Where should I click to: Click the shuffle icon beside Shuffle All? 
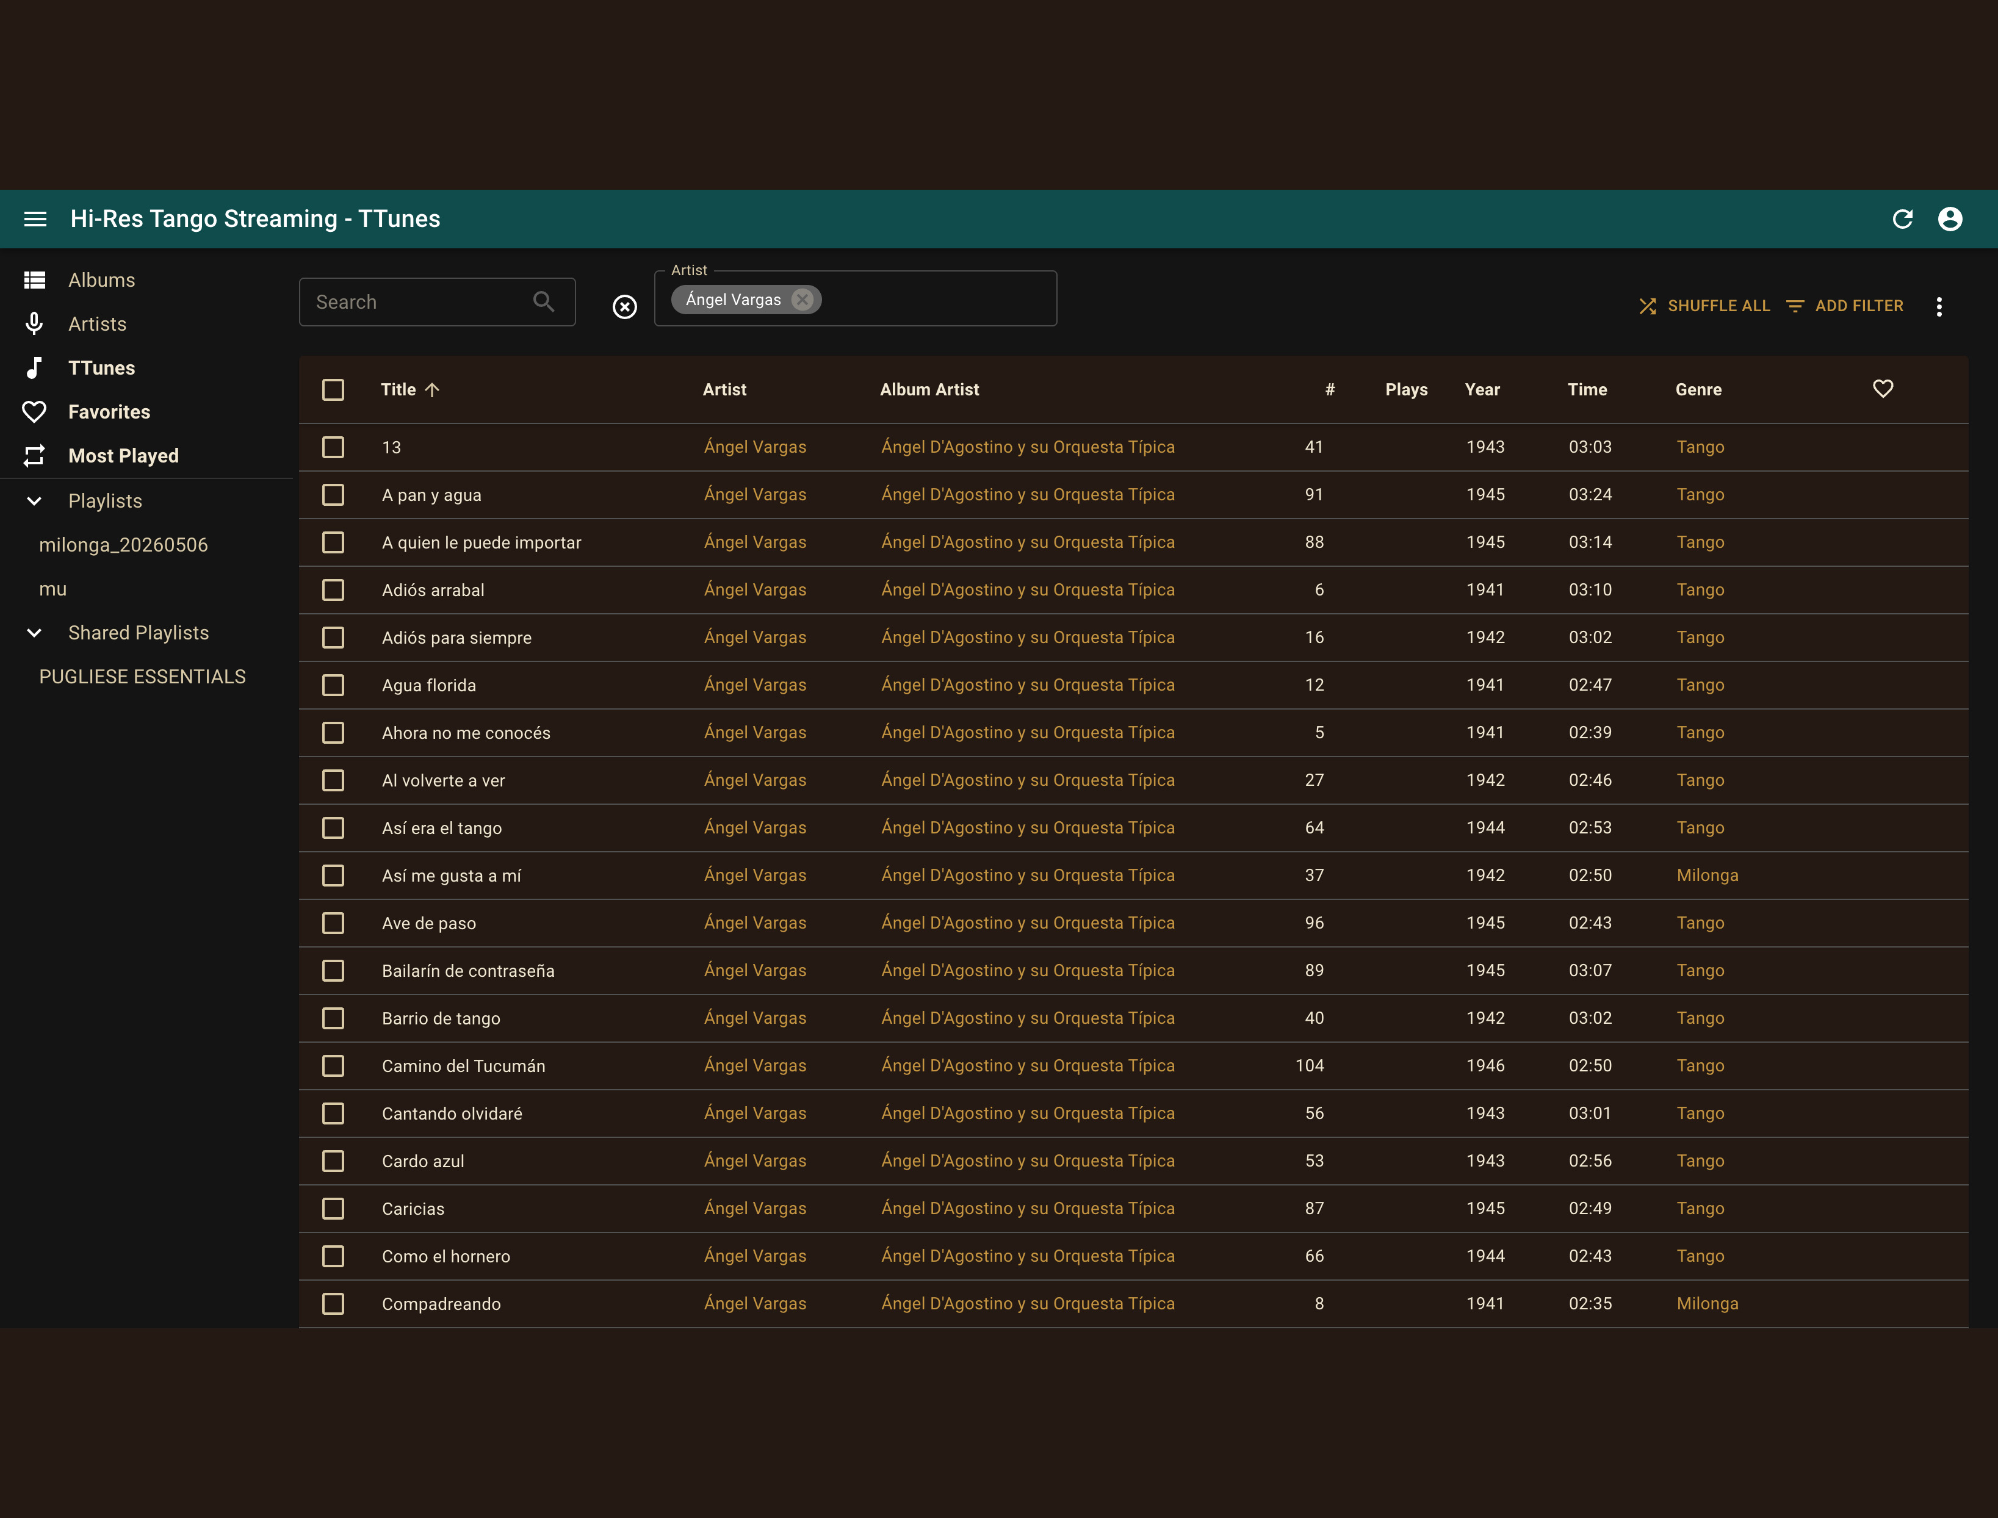[x=1647, y=306]
